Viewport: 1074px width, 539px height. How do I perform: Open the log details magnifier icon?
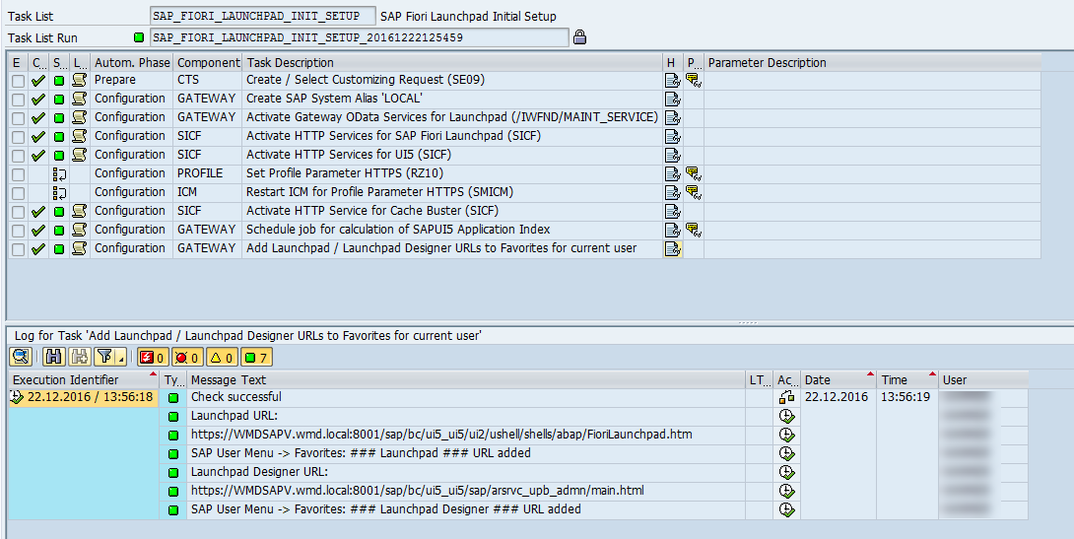[21, 357]
